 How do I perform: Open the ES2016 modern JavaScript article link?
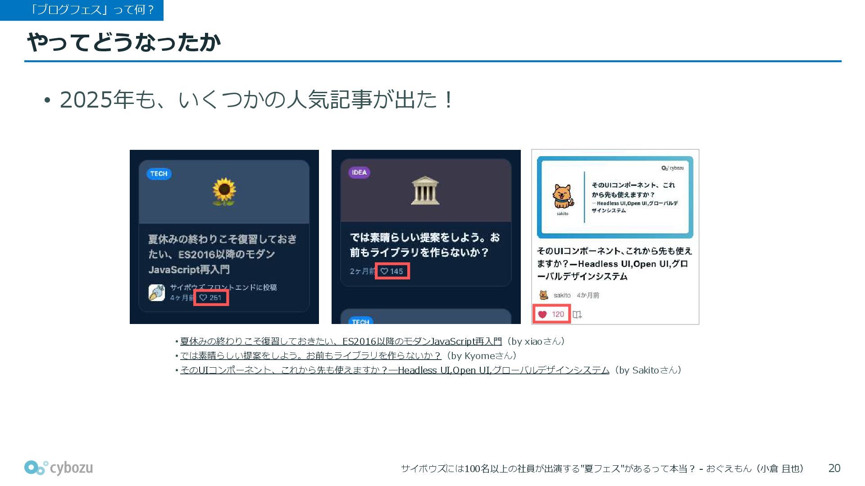(341, 342)
